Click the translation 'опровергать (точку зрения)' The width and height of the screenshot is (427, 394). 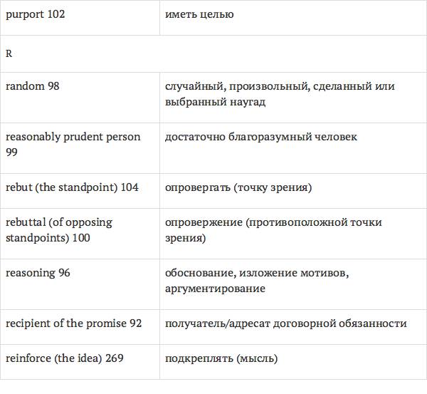point(238,187)
